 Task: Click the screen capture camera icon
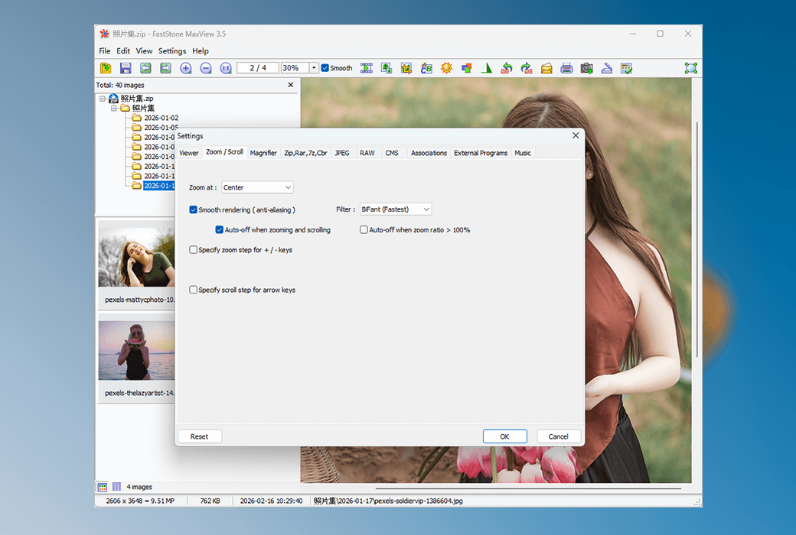[586, 68]
